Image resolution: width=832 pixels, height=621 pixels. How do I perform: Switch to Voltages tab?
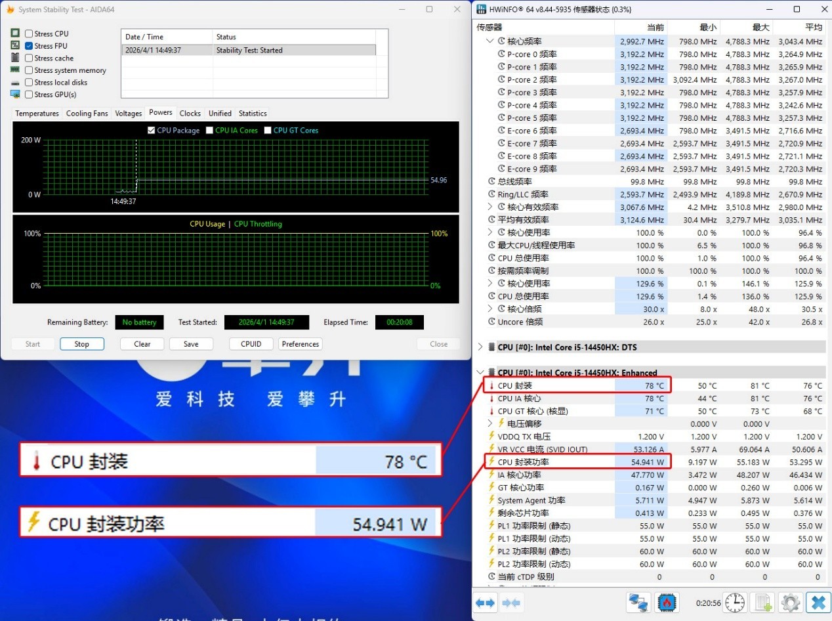pos(129,114)
